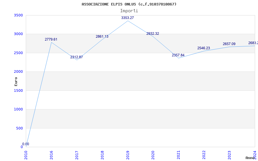Click the 1500 y-axis tick label
258x161 pixels.
click(18, 90)
